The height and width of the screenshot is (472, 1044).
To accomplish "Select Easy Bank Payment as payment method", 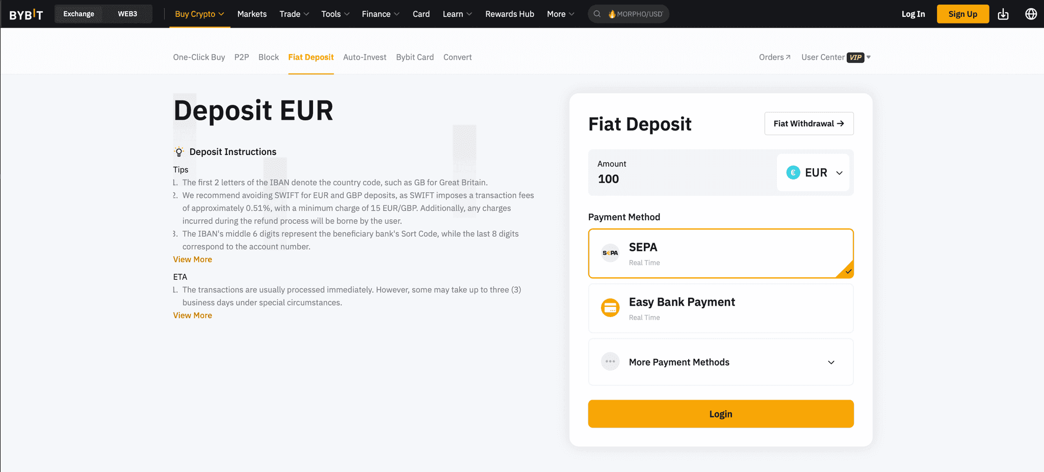I will point(720,308).
